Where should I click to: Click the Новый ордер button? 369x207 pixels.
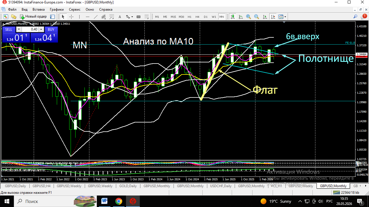click(33, 17)
